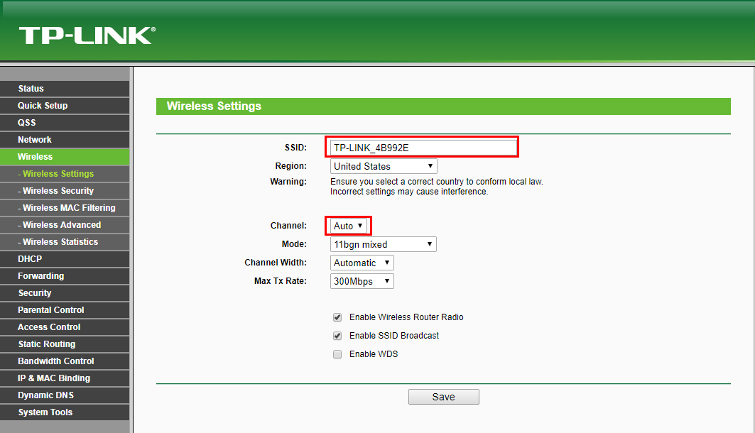The height and width of the screenshot is (433, 755).
Task: Click the TP-LINK logo
Action: [87, 35]
